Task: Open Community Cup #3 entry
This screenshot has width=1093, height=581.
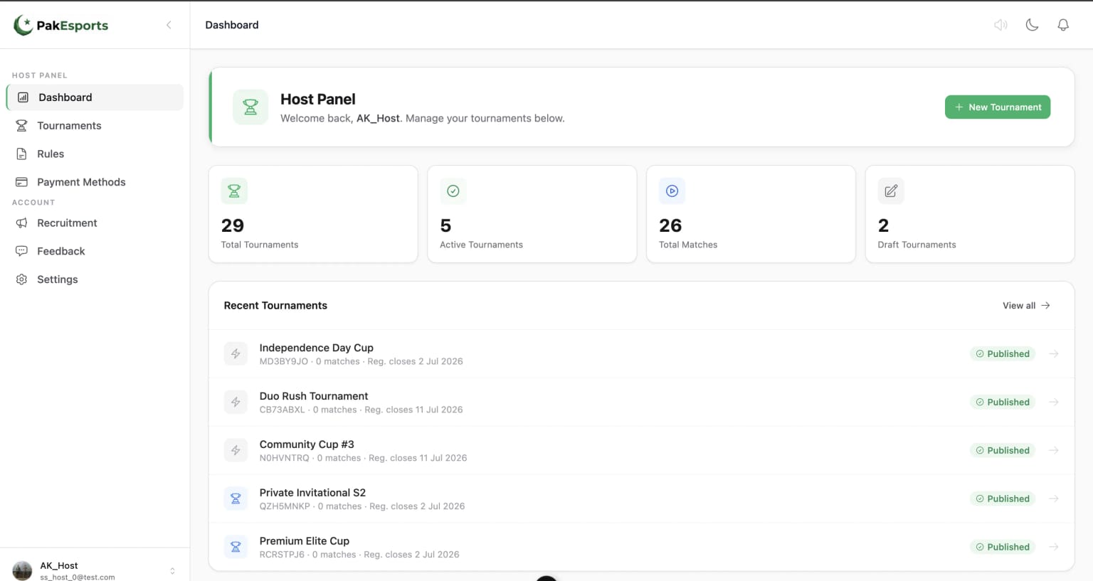Action: tap(641, 450)
